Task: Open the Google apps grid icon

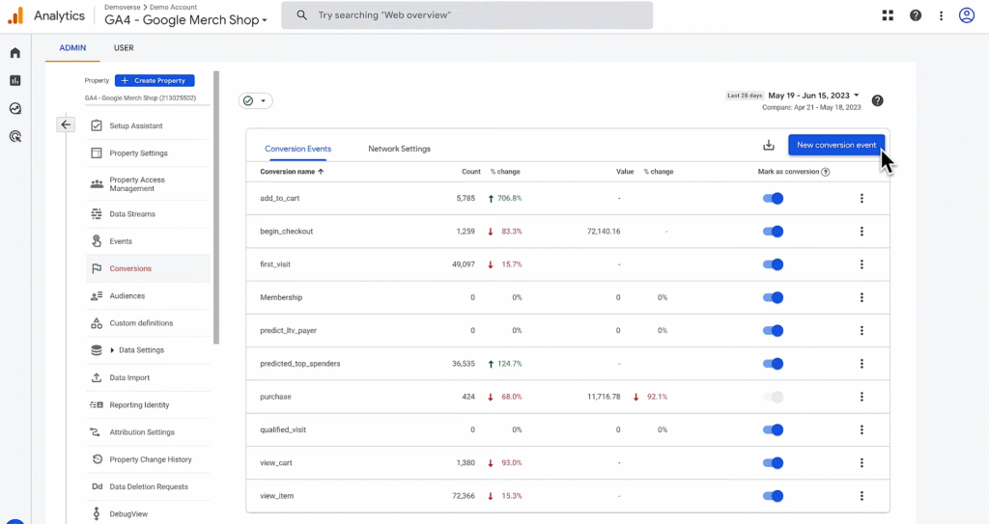Action: click(888, 15)
